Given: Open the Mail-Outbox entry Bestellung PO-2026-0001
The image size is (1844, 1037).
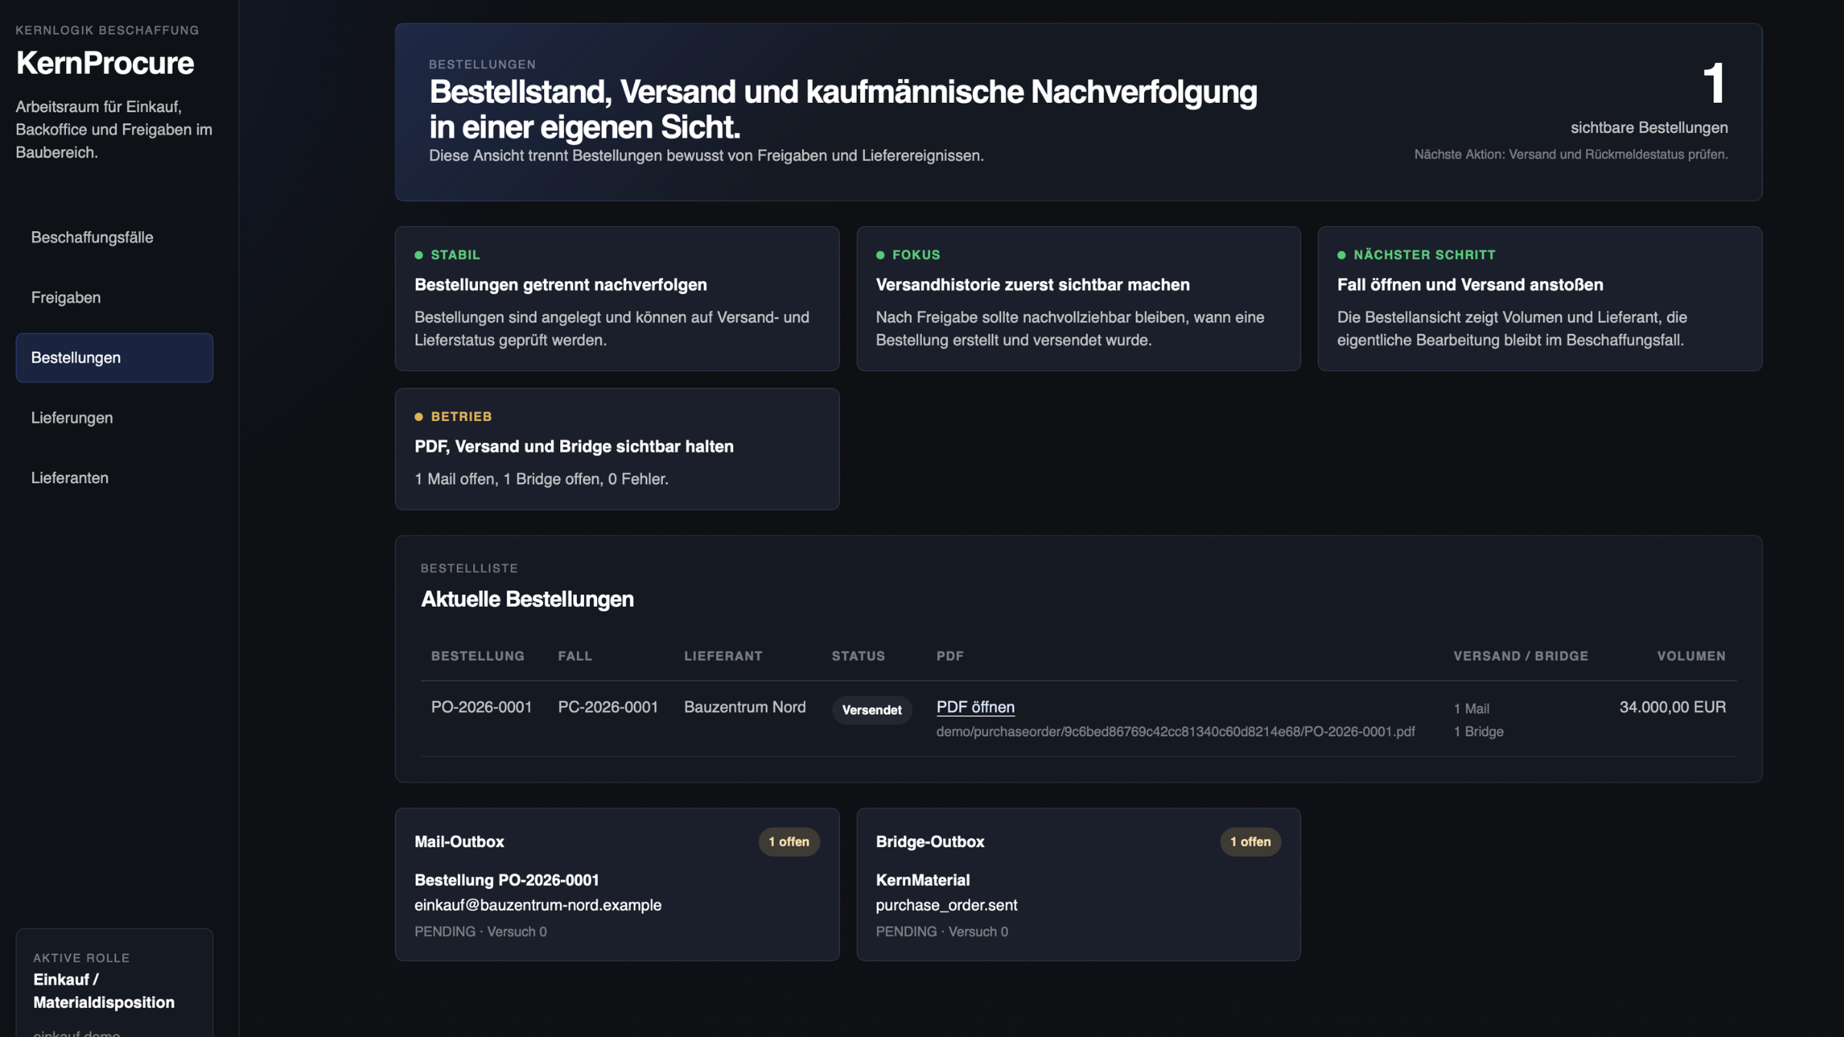Looking at the screenshot, I should [507, 880].
